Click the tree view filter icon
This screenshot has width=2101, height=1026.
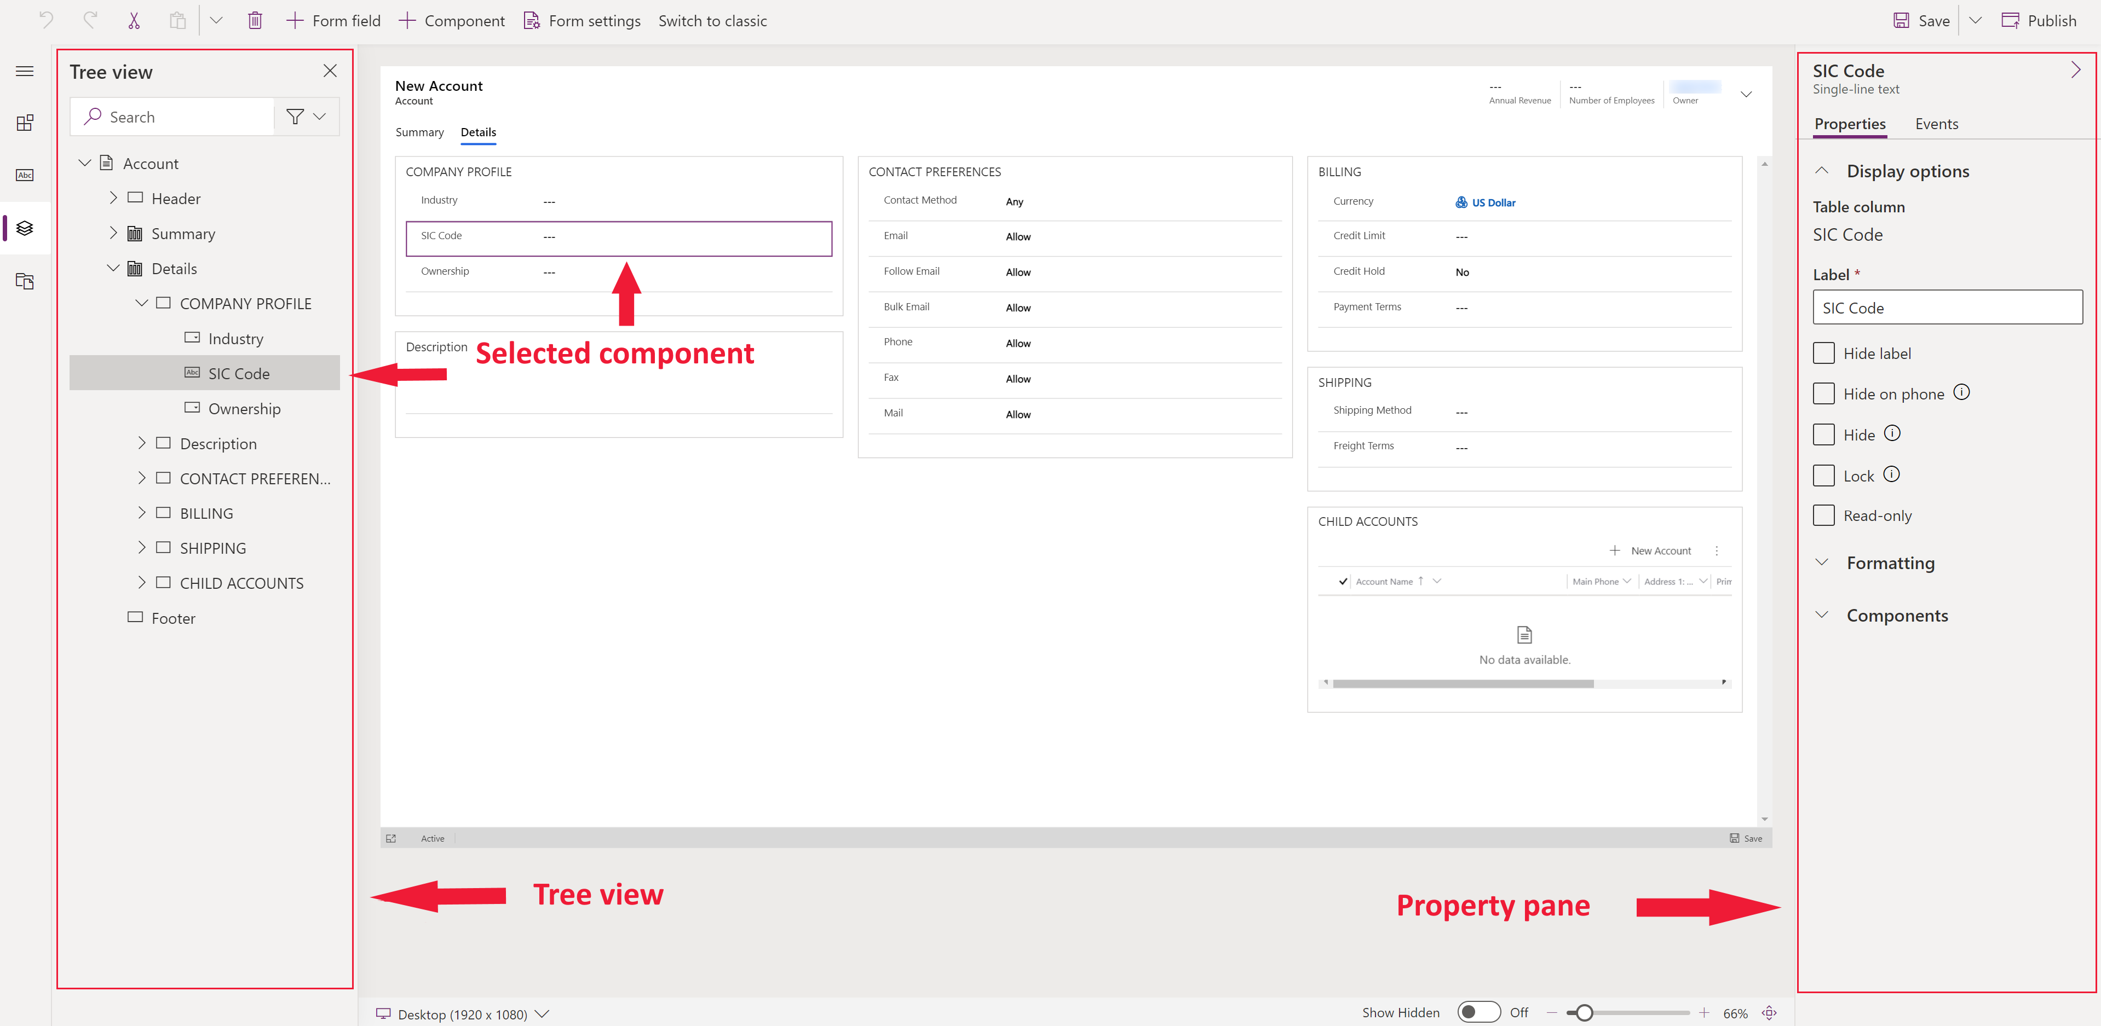click(295, 117)
